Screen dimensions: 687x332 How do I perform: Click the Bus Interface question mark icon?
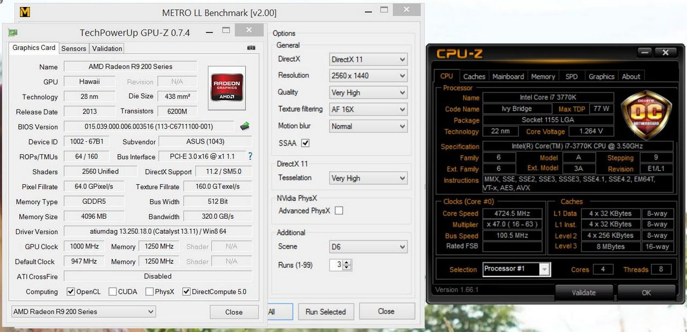tap(250, 156)
